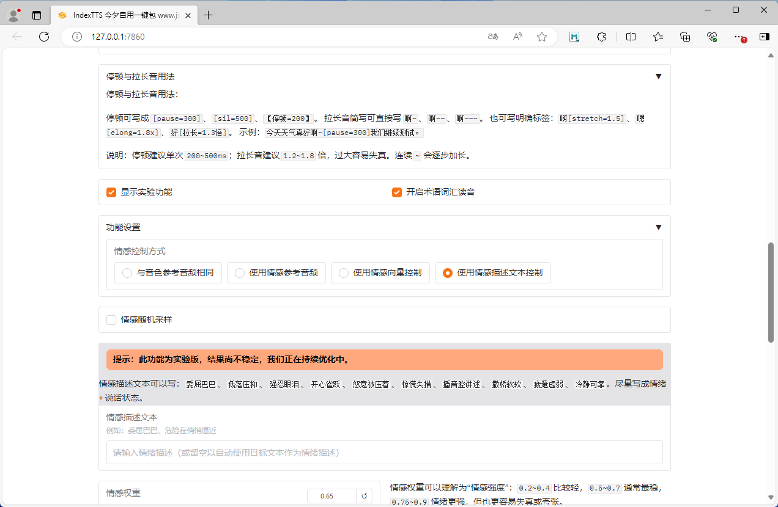Screen dimensions: 778x507
Task: Open the Collections icon in toolbar
Action: (x=685, y=37)
